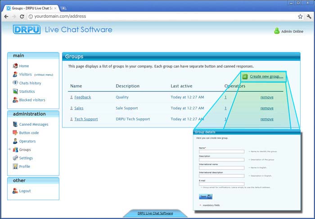This screenshot has width=315, height=219.
Task: Click the Groups people icon in sidebar
Action: 15,150
